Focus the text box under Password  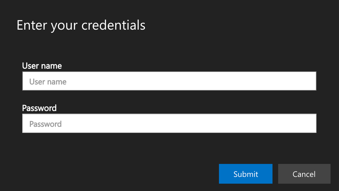point(169,123)
